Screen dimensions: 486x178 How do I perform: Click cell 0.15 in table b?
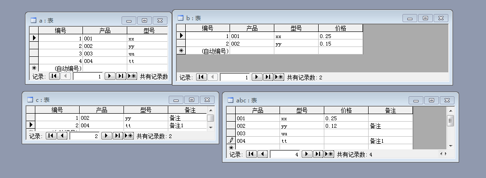click(341, 43)
